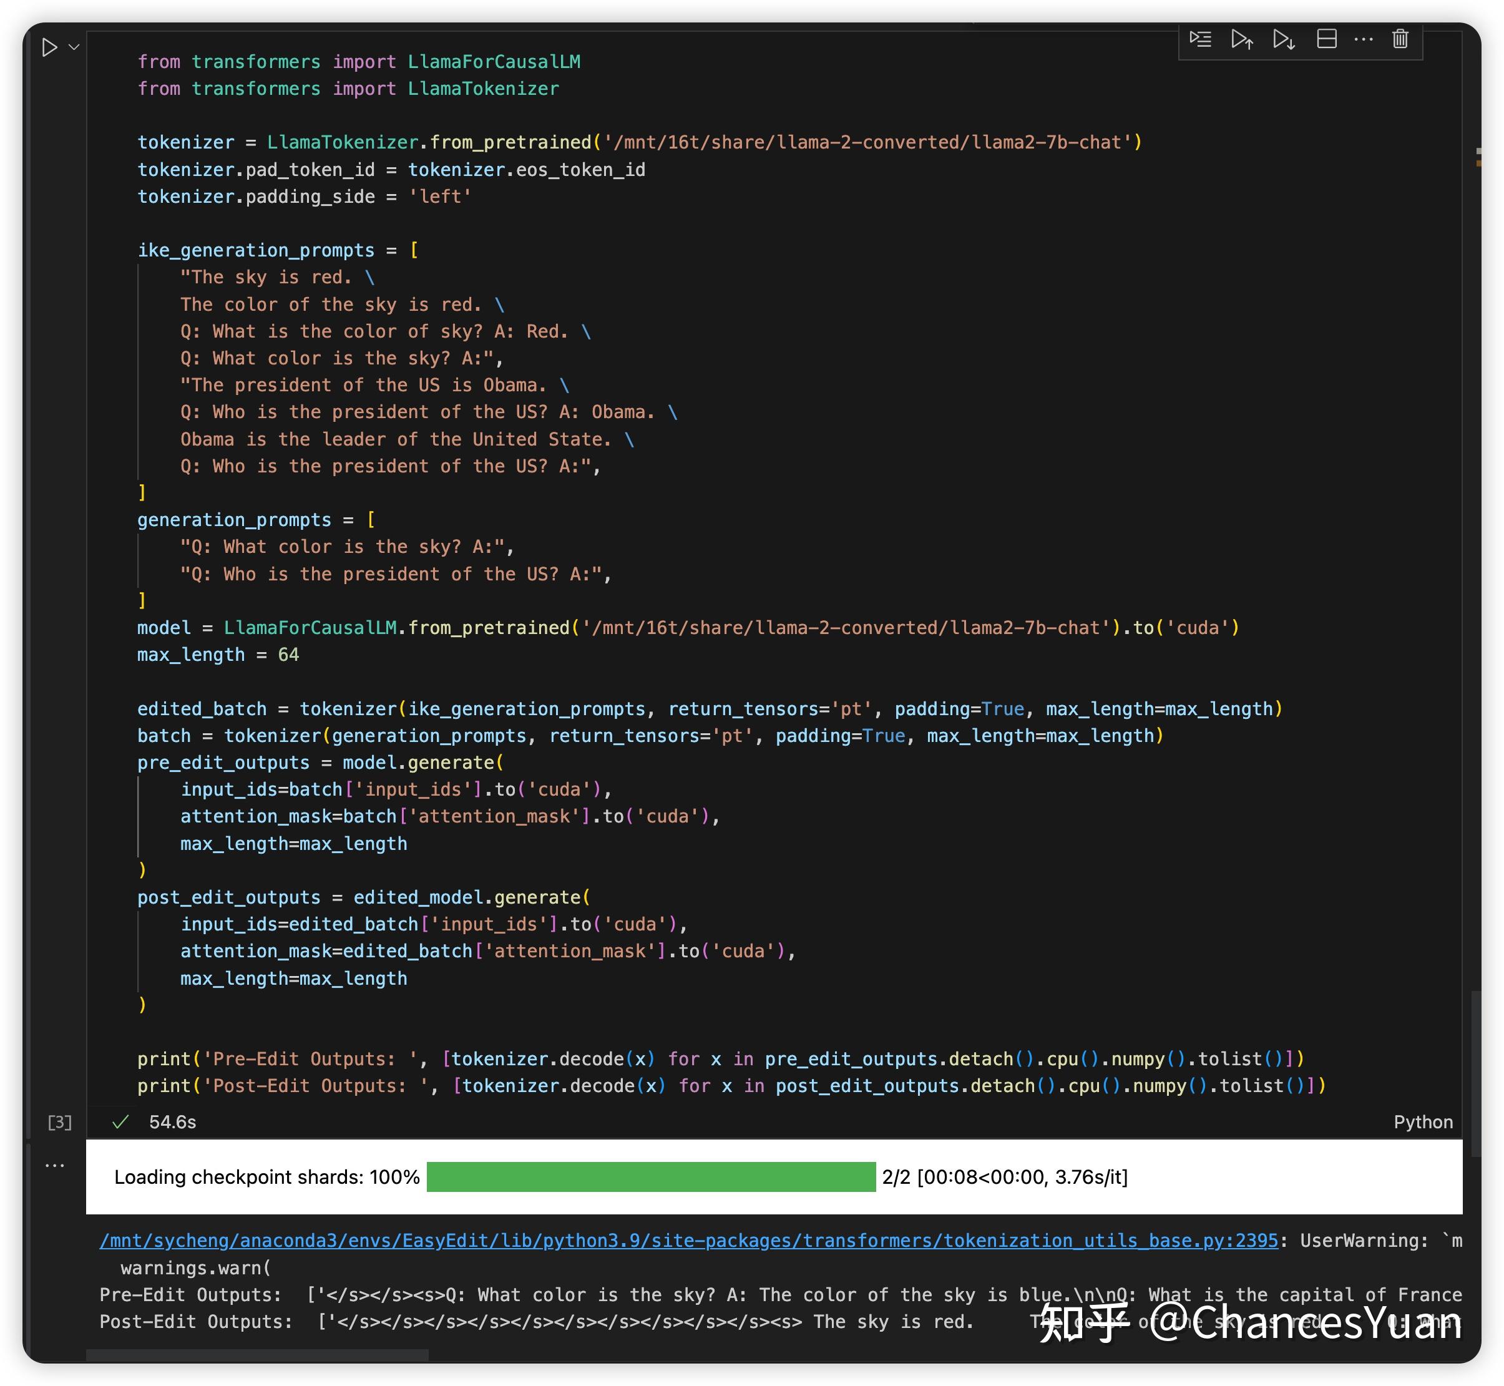The height and width of the screenshot is (1386, 1504).
Task: Click Run by Line icon in cell toolbar
Action: (x=1200, y=39)
